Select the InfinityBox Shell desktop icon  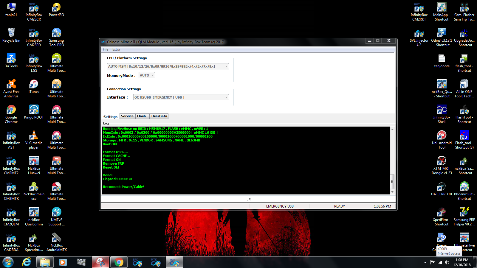[x=442, y=114]
